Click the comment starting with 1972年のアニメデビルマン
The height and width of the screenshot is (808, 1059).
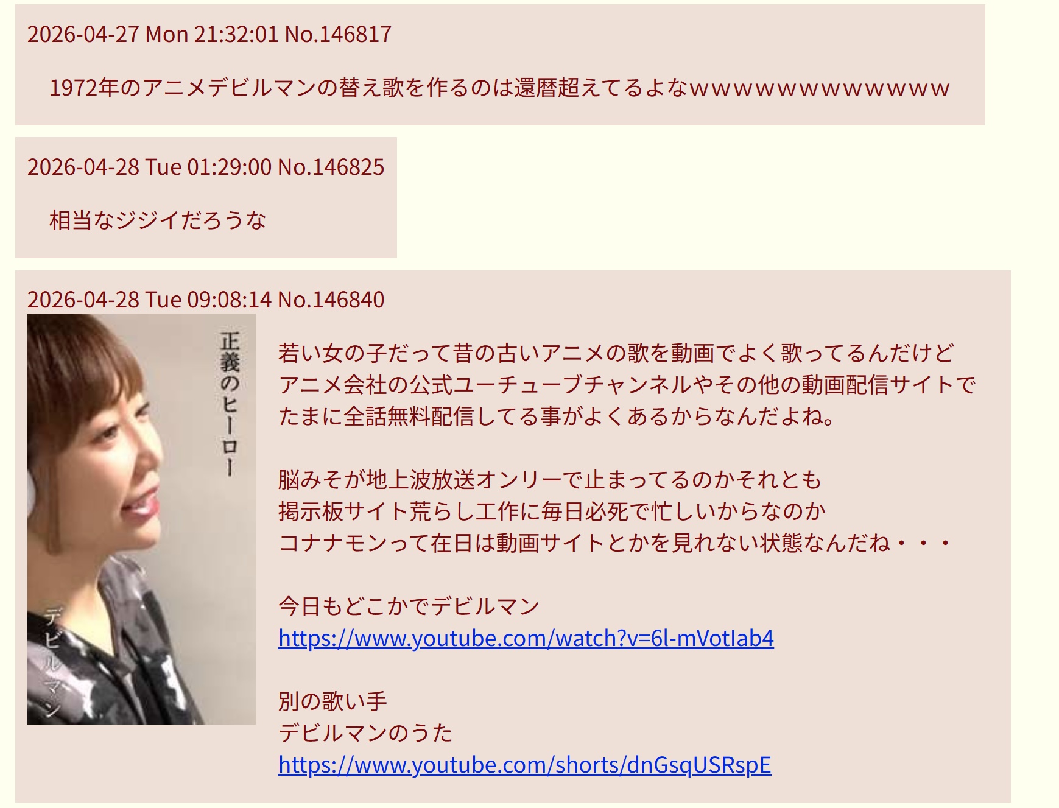(x=499, y=88)
